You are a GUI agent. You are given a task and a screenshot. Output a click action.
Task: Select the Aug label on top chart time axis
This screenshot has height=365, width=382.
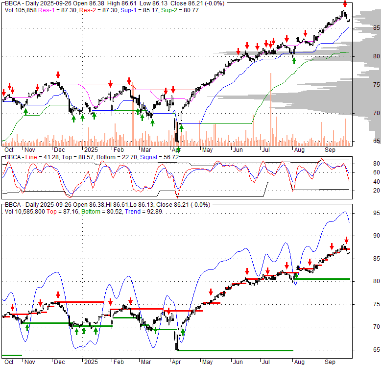[x=299, y=149]
